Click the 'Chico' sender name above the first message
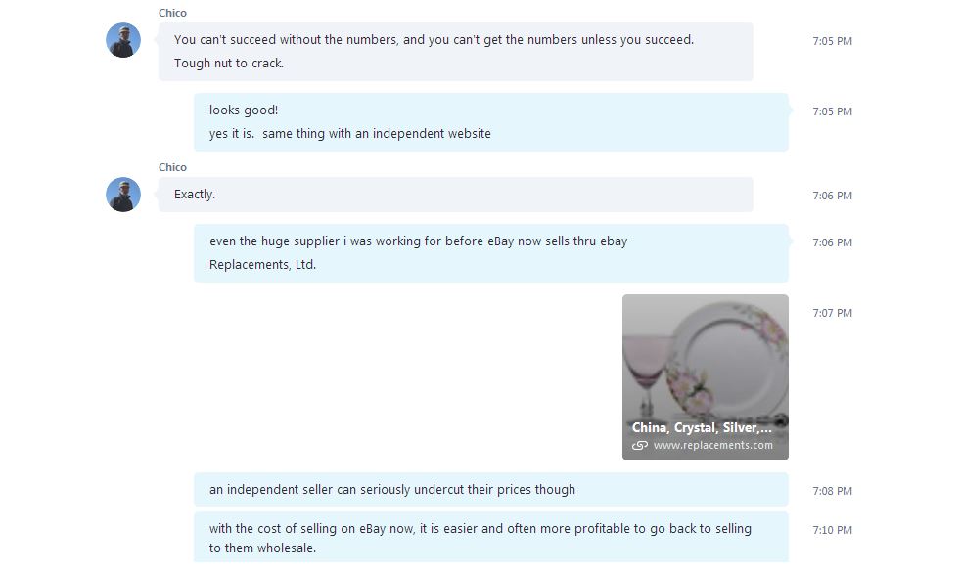The width and height of the screenshot is (960, 570). (172, 13)
